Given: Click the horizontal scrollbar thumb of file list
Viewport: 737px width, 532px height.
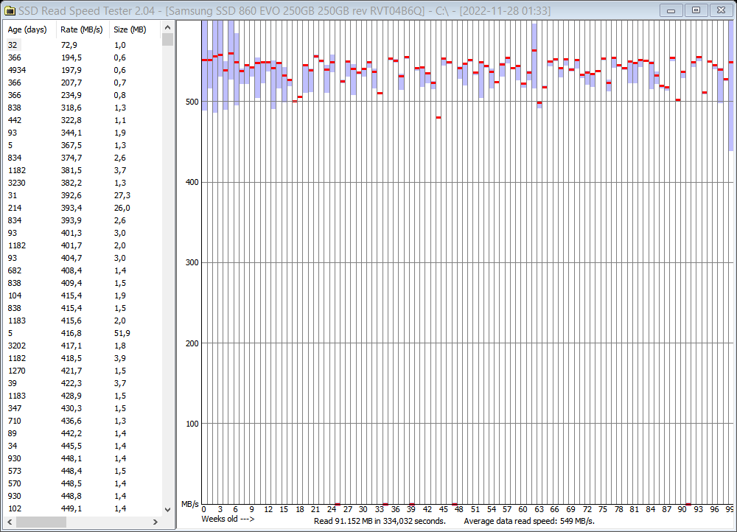Looking at the screenshot, I should pyautogui.click(x=41, y=522).
